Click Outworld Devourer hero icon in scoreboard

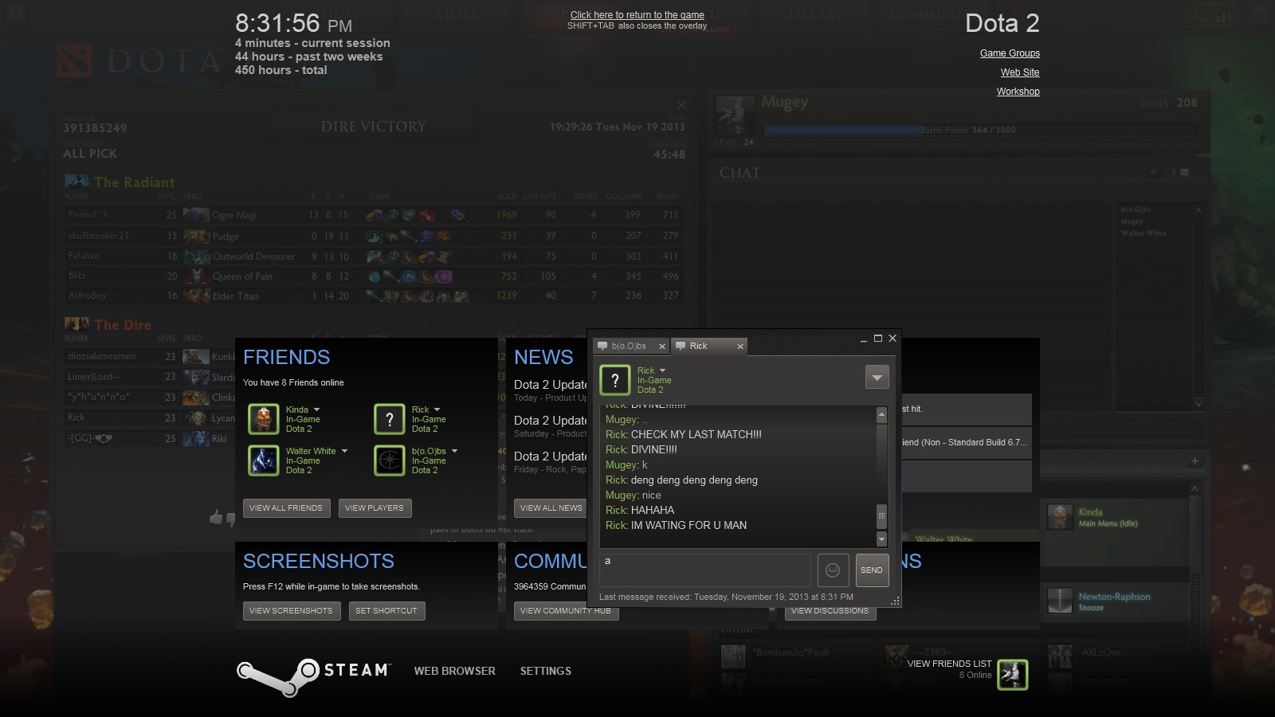[x=196, y=257]
